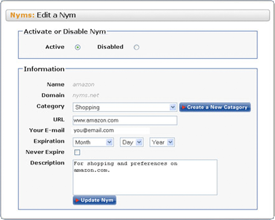Expand the expiration Month dropdown
This screenshot has height=220, width=275.
(93, 143)
